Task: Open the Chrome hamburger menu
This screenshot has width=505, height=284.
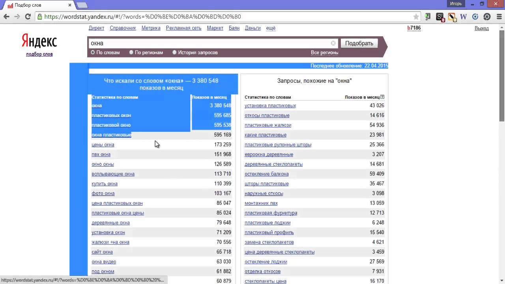Action: [x=498, y=17]
